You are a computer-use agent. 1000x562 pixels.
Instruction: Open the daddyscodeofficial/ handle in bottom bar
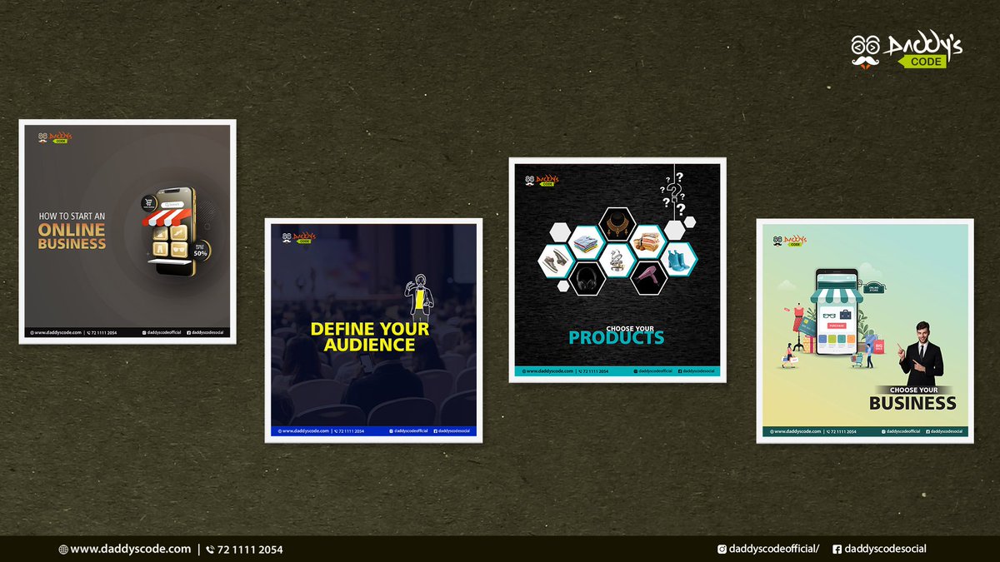point(774,549)
